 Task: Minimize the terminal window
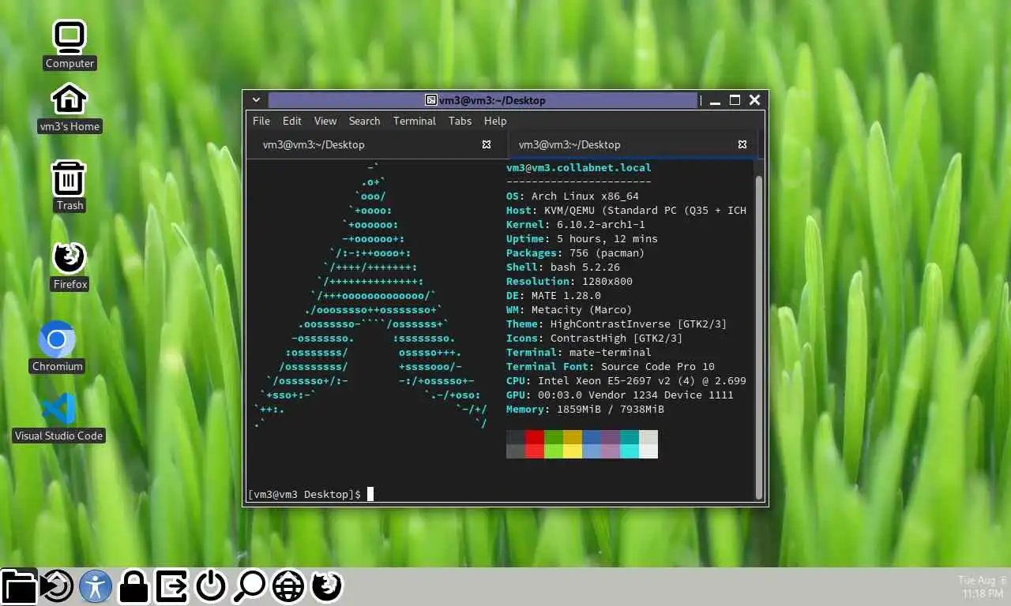click(715, 100)
